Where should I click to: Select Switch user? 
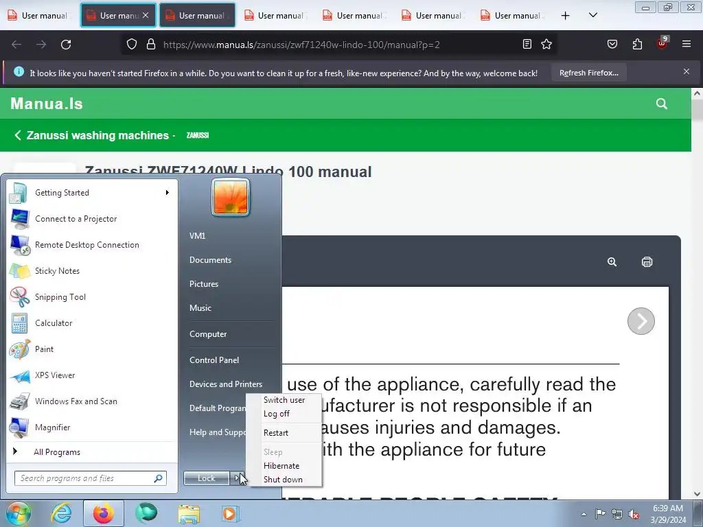[x=284, y=400]
